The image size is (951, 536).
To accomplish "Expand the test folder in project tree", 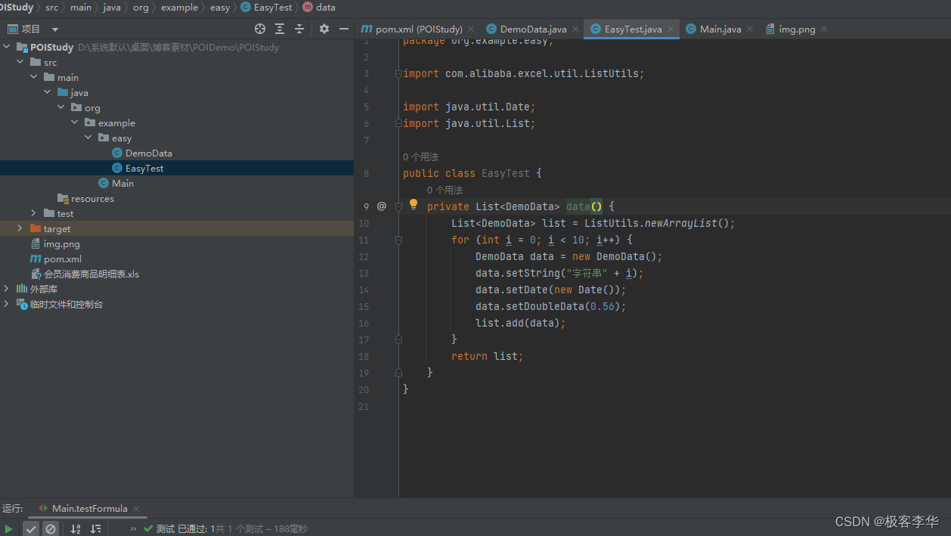I will 33,214.
